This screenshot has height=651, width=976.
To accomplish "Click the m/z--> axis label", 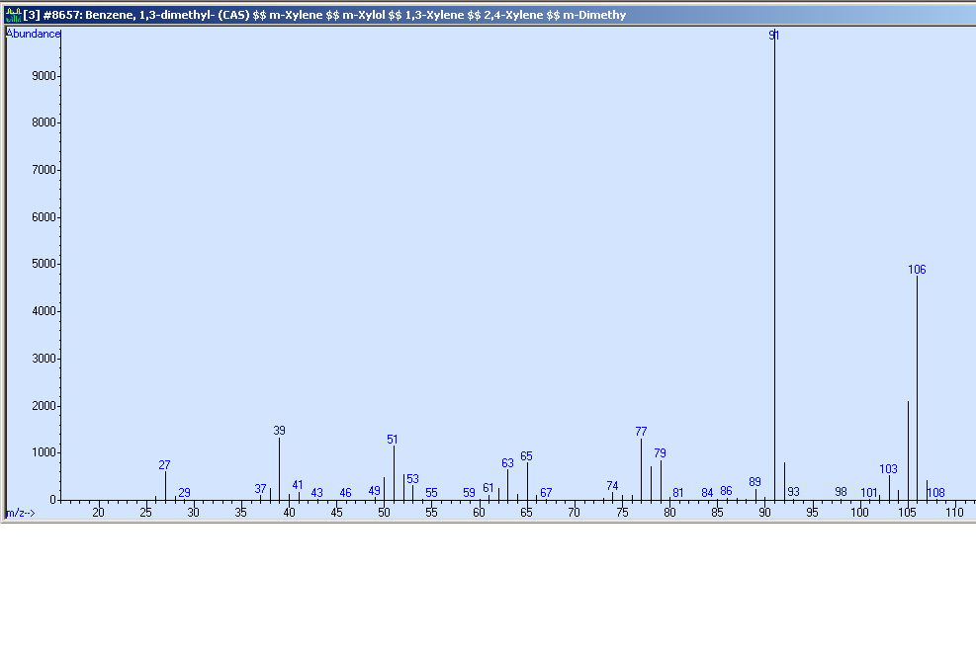I will pyautogui.click(x=20, y=513).
